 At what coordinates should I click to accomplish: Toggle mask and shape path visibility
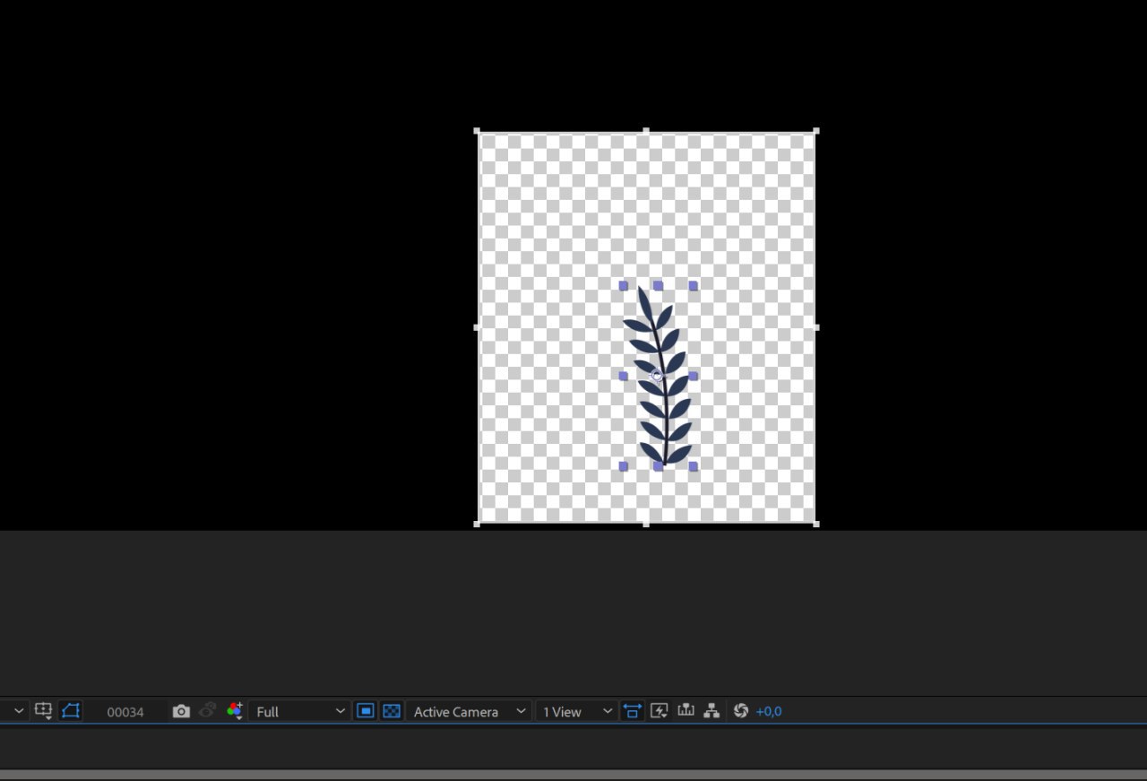click(x=71, y=711)
